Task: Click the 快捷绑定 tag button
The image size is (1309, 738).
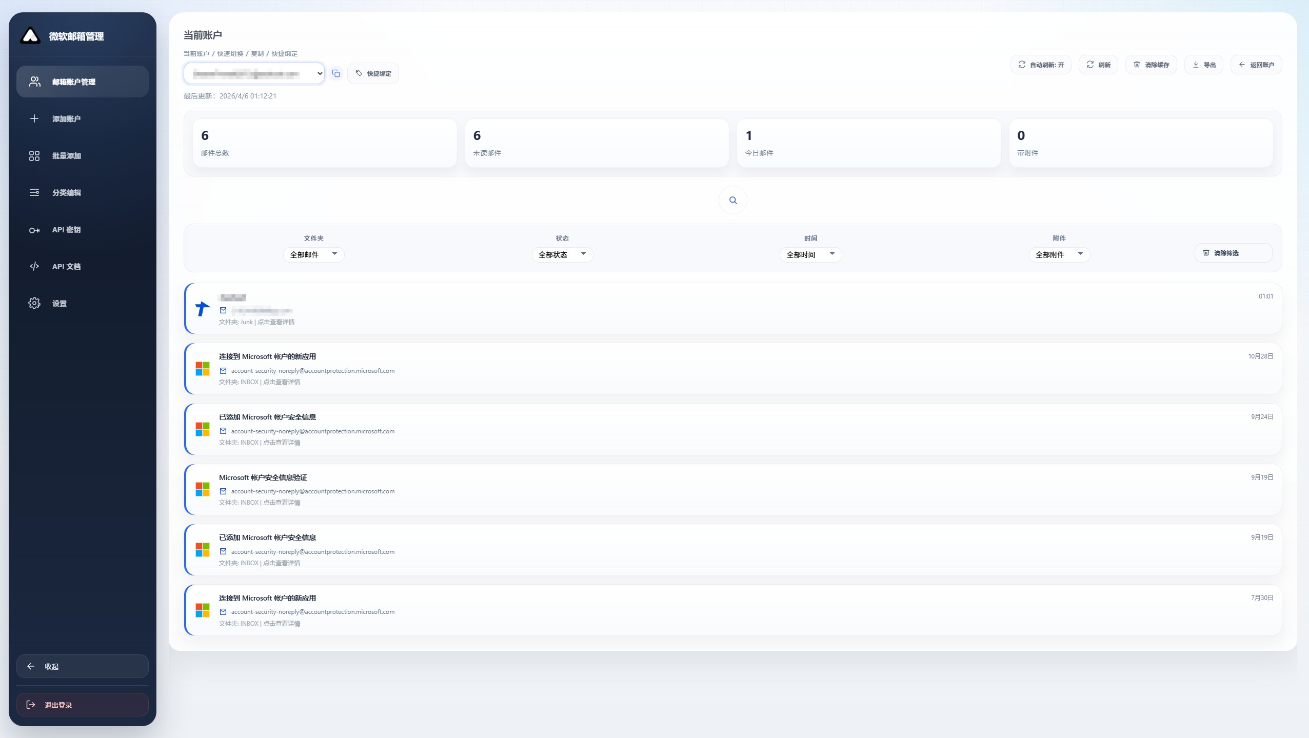Action: point(373,74)
